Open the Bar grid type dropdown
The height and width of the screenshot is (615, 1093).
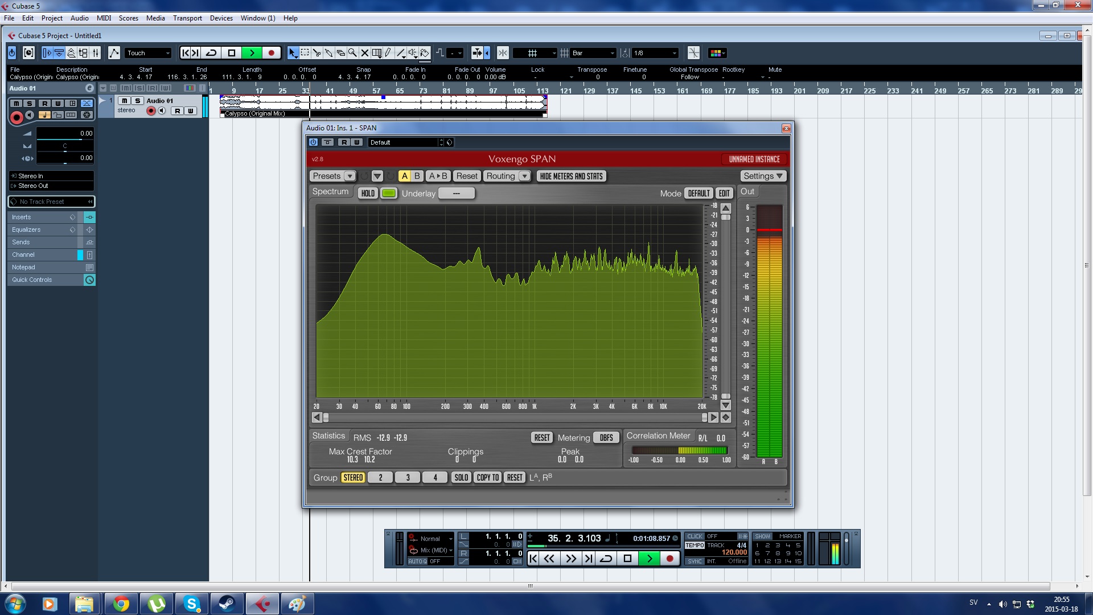click(x=593, y=53)
